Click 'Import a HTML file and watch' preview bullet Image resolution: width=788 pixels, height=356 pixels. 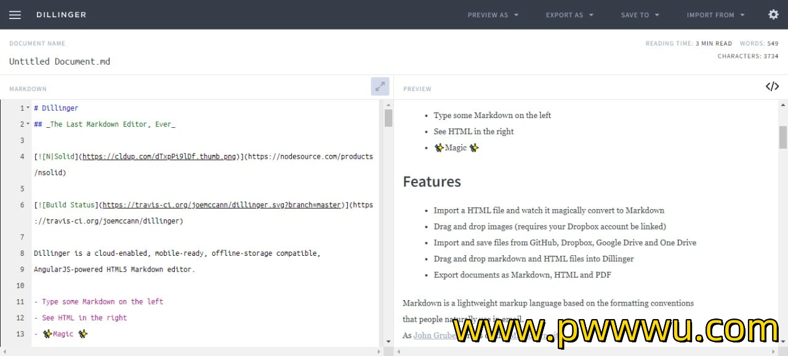549,210
